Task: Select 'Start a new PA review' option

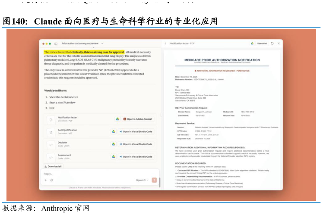Action: 63,103
